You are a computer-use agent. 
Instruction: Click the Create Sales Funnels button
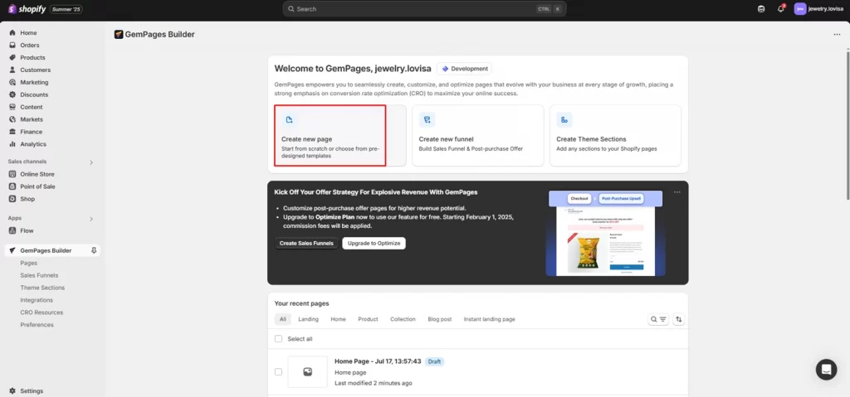coord(307,243)
